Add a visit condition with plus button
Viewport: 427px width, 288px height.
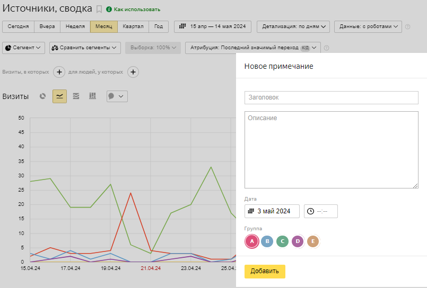click(59, 72)
